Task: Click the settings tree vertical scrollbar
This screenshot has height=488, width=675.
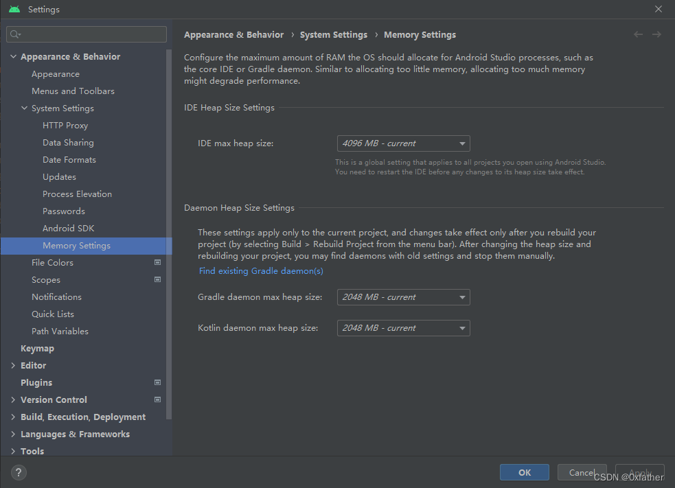Action: [x=169, y=234]
